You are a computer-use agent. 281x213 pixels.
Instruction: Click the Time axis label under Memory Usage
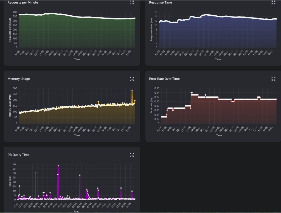[x=77, y=135]
